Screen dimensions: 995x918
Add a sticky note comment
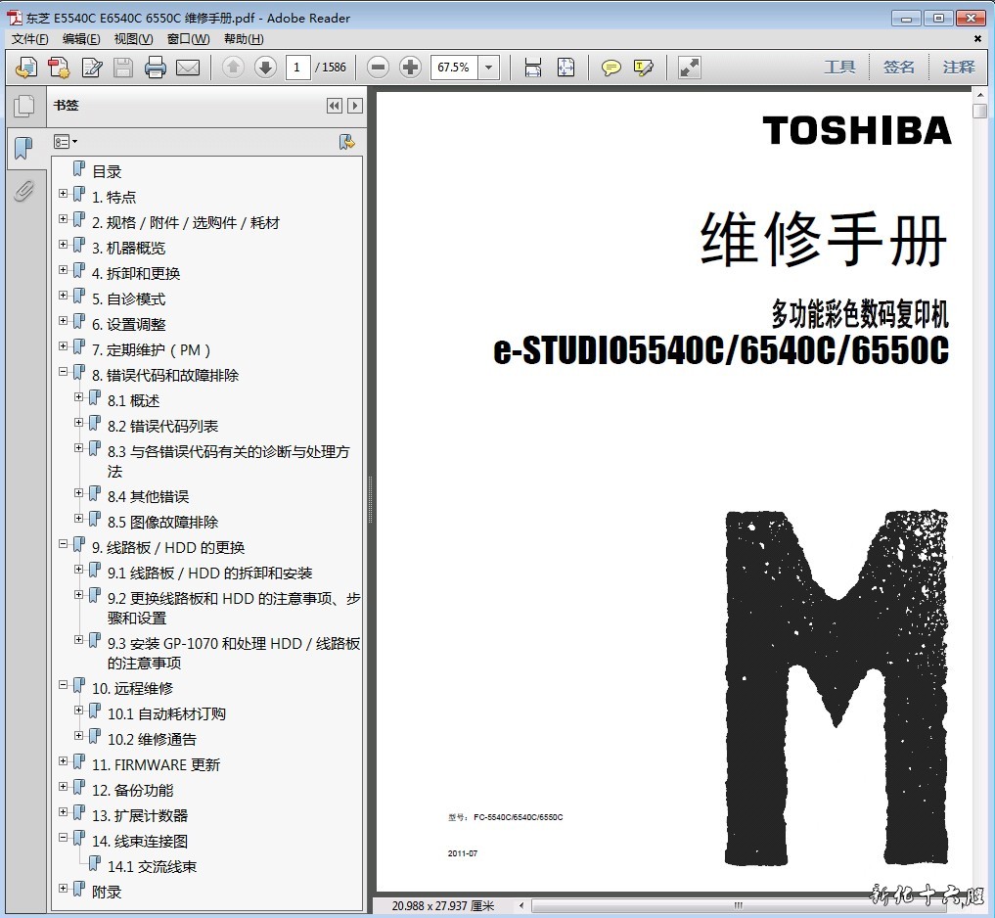click(611, 68)
